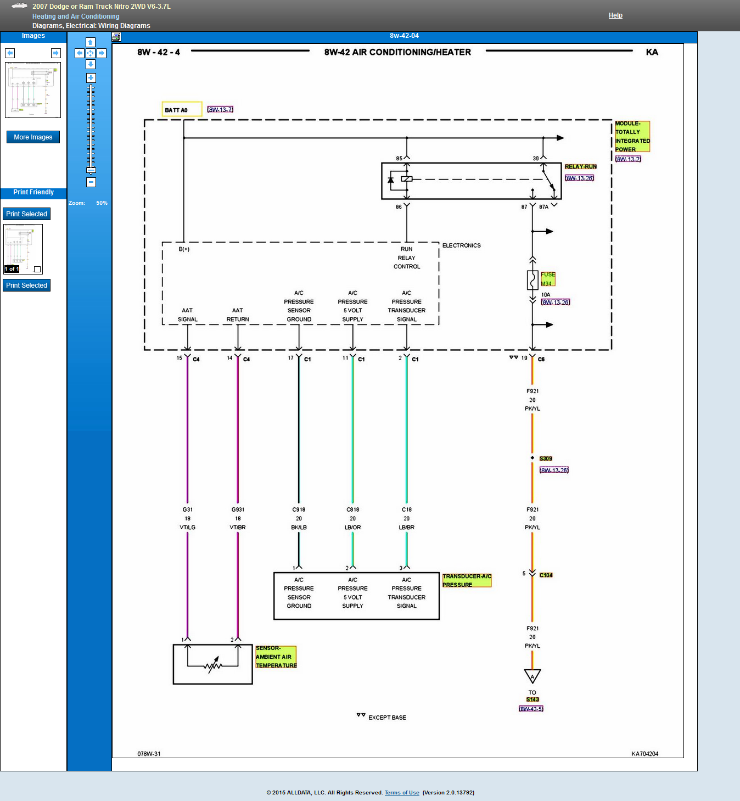Screen dimensions: 740x801
Task: Follow the 8W-13-7 link next to BATT A0
Action: tap(220, 110)
